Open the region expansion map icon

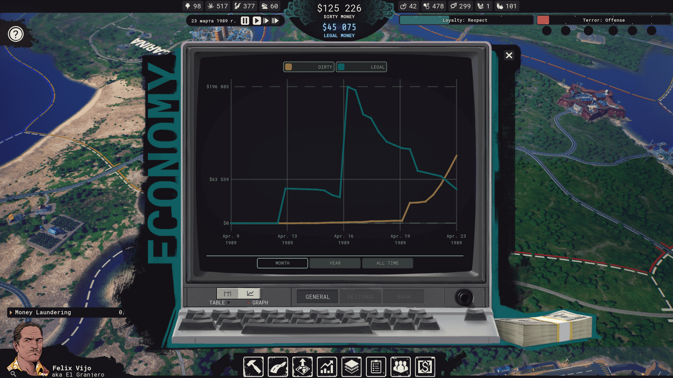click(302, 367)
